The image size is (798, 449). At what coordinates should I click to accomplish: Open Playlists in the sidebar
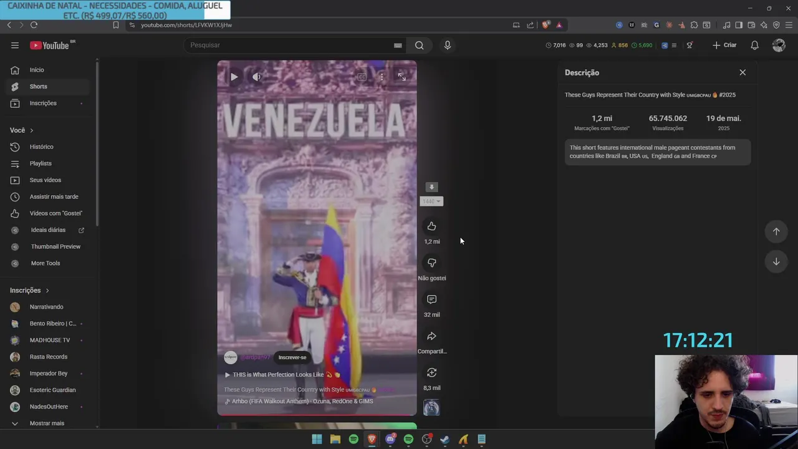(49, 163)
